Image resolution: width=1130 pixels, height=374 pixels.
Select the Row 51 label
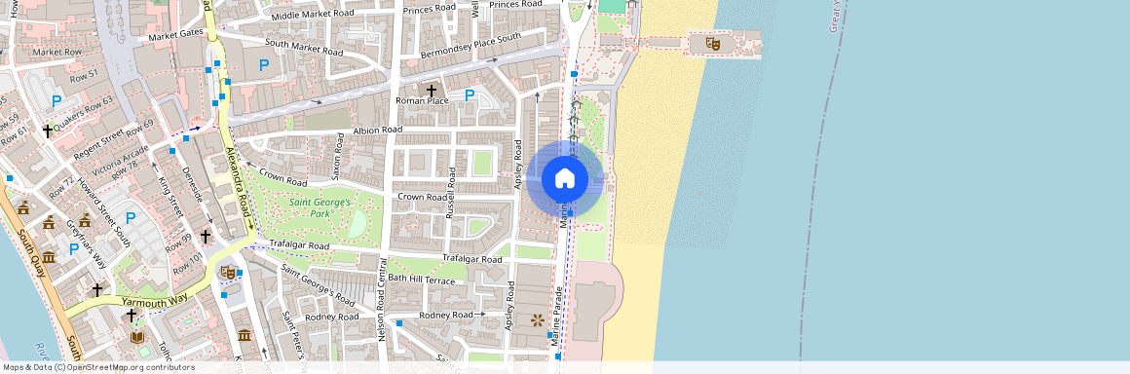coord(85,75)
